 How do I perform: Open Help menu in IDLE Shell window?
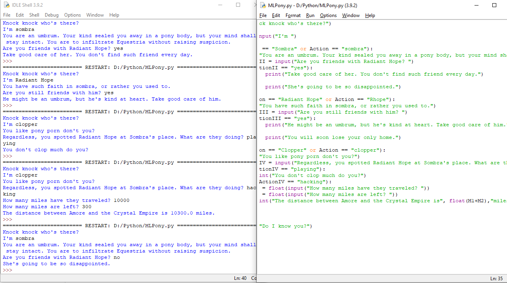pos(114,15)
